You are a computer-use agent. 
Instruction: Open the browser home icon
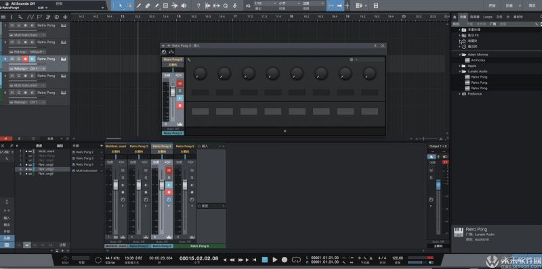[455, 16]
